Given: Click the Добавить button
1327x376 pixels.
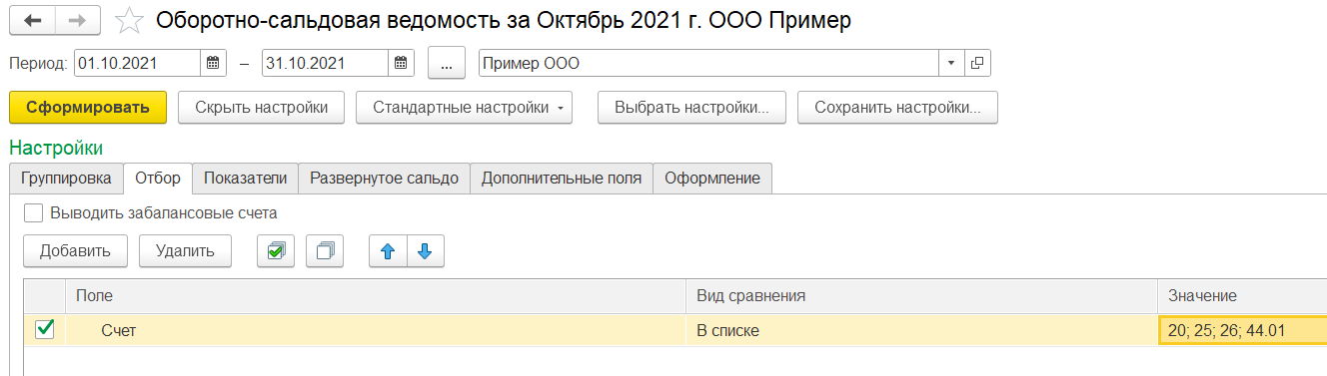Looking at the screenshot, I should (75, 251).
